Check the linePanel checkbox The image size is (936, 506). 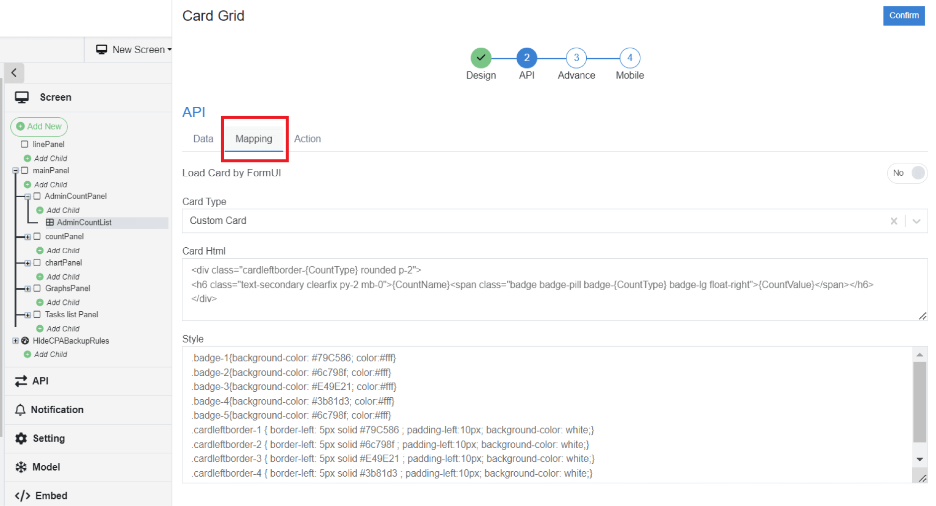(25, 144)
